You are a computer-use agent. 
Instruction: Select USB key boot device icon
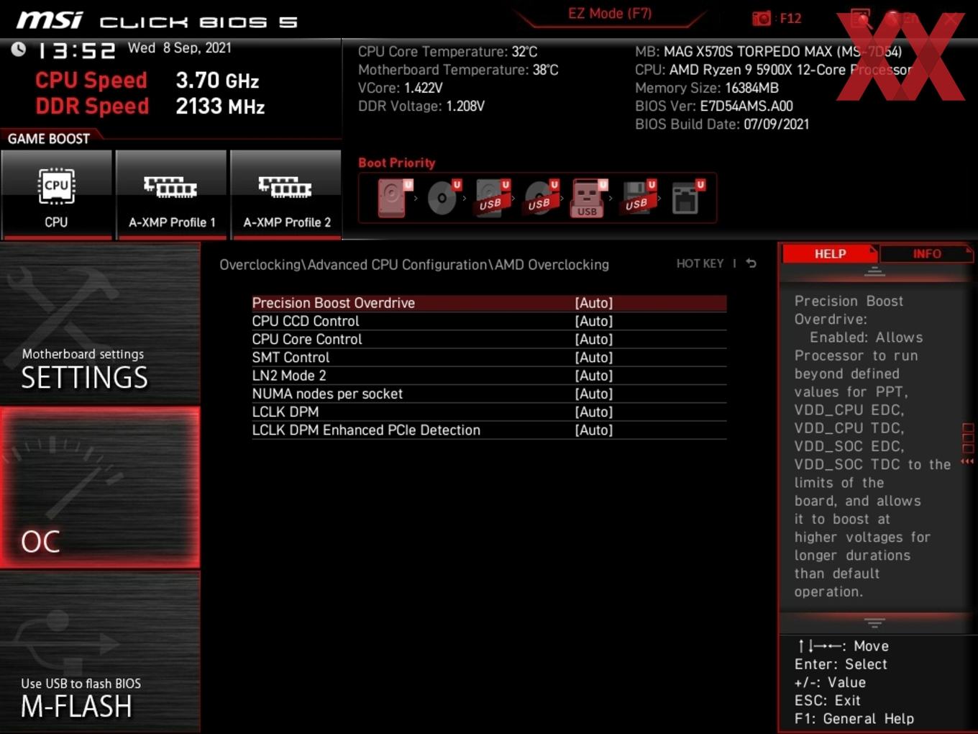589,198
